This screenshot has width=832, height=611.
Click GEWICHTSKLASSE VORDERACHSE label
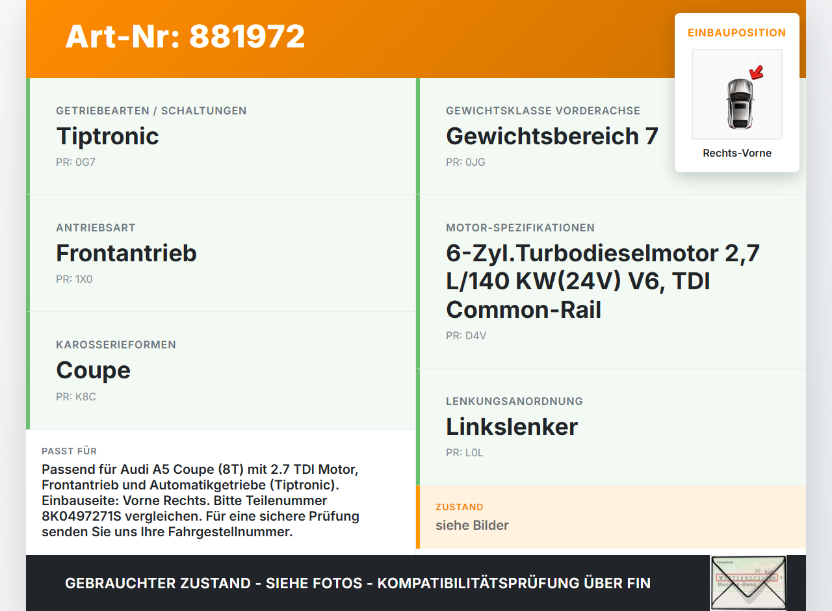click(543, 110)
